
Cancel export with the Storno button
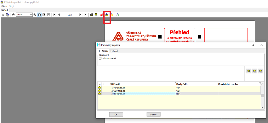click(153, 115)
